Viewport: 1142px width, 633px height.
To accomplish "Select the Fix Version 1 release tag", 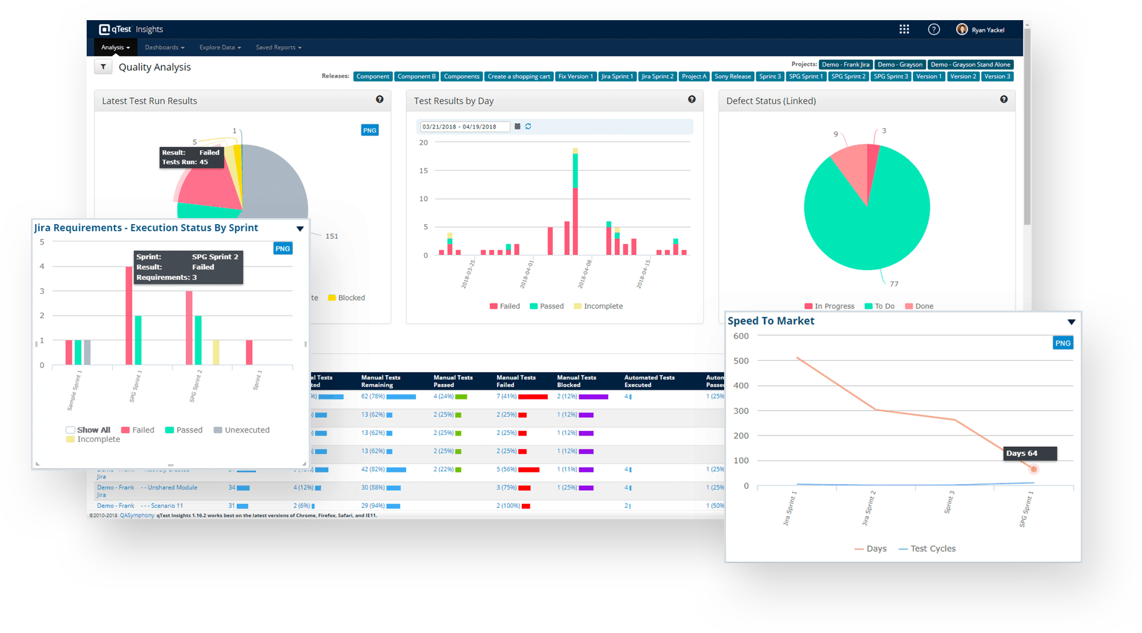I will coord(575,76).
